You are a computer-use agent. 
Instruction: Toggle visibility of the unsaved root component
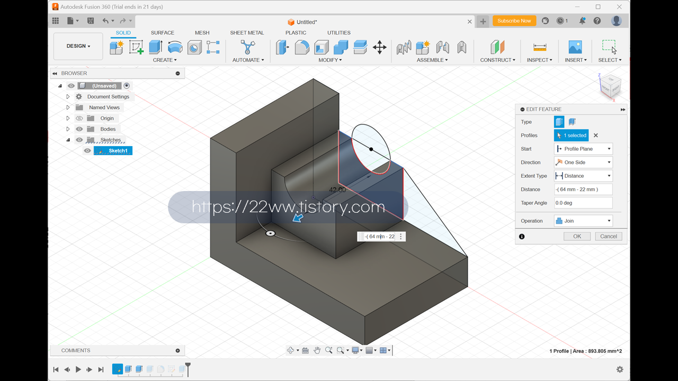[x=71, y=86]
